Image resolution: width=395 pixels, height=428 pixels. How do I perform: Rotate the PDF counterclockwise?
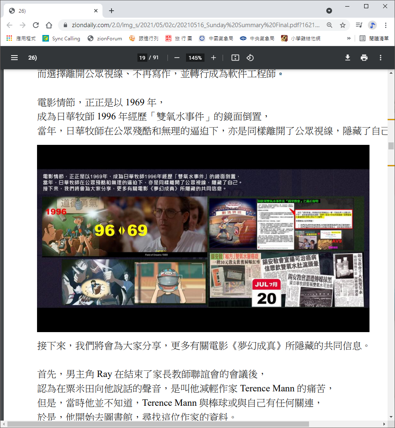pos(250,58)
